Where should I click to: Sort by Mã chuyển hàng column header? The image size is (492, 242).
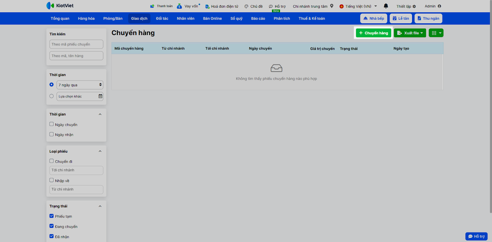pos(129,49)
